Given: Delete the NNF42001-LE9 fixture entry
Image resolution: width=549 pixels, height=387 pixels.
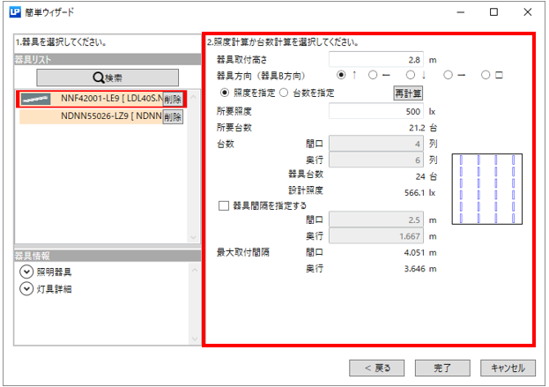Looking at the screenshot, I should (173, 99).
